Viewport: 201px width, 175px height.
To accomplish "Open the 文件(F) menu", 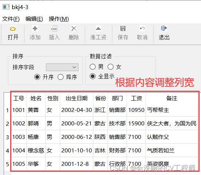I will click(11, 19).
